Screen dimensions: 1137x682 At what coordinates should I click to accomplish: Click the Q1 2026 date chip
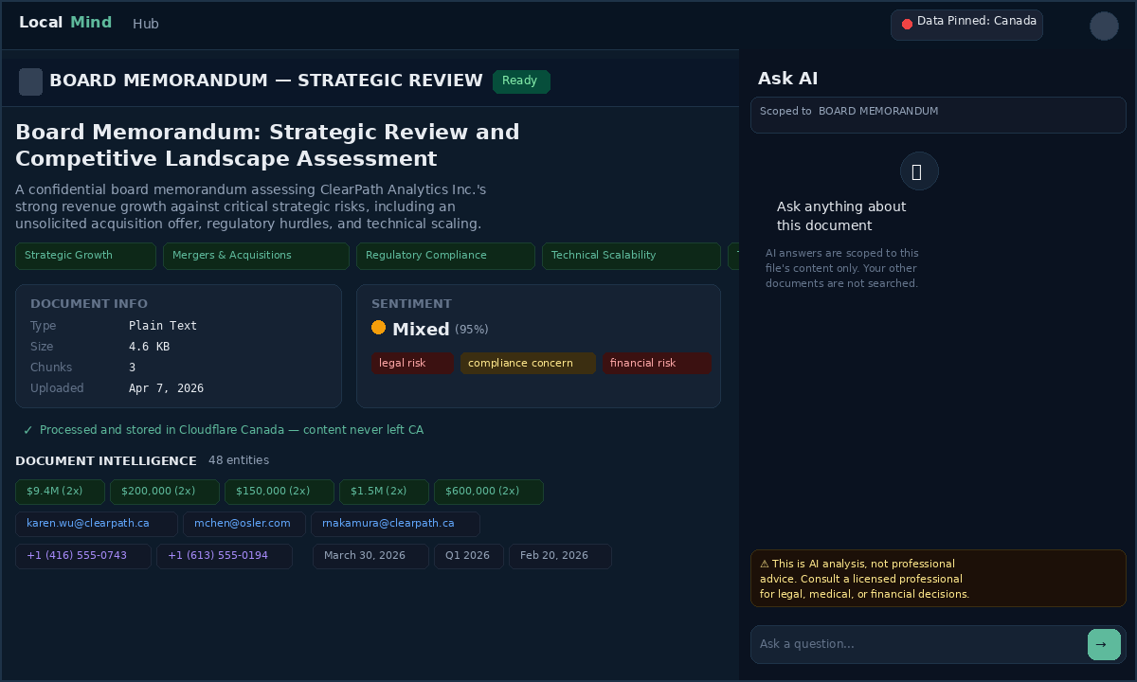click(469, 556)
